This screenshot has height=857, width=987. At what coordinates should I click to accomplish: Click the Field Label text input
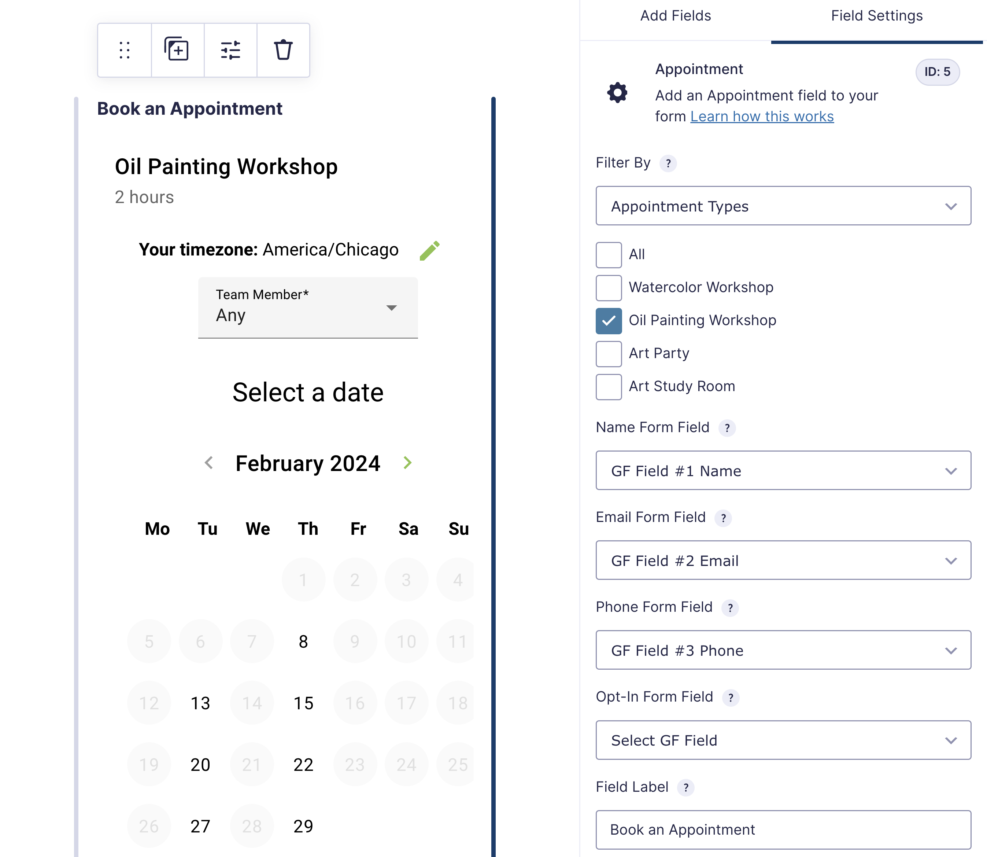click(x=783, y=830)
